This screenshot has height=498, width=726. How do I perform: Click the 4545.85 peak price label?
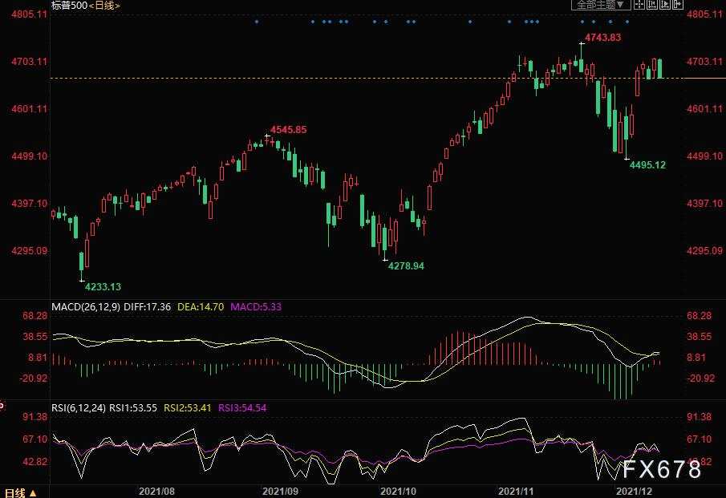point(289,130)
